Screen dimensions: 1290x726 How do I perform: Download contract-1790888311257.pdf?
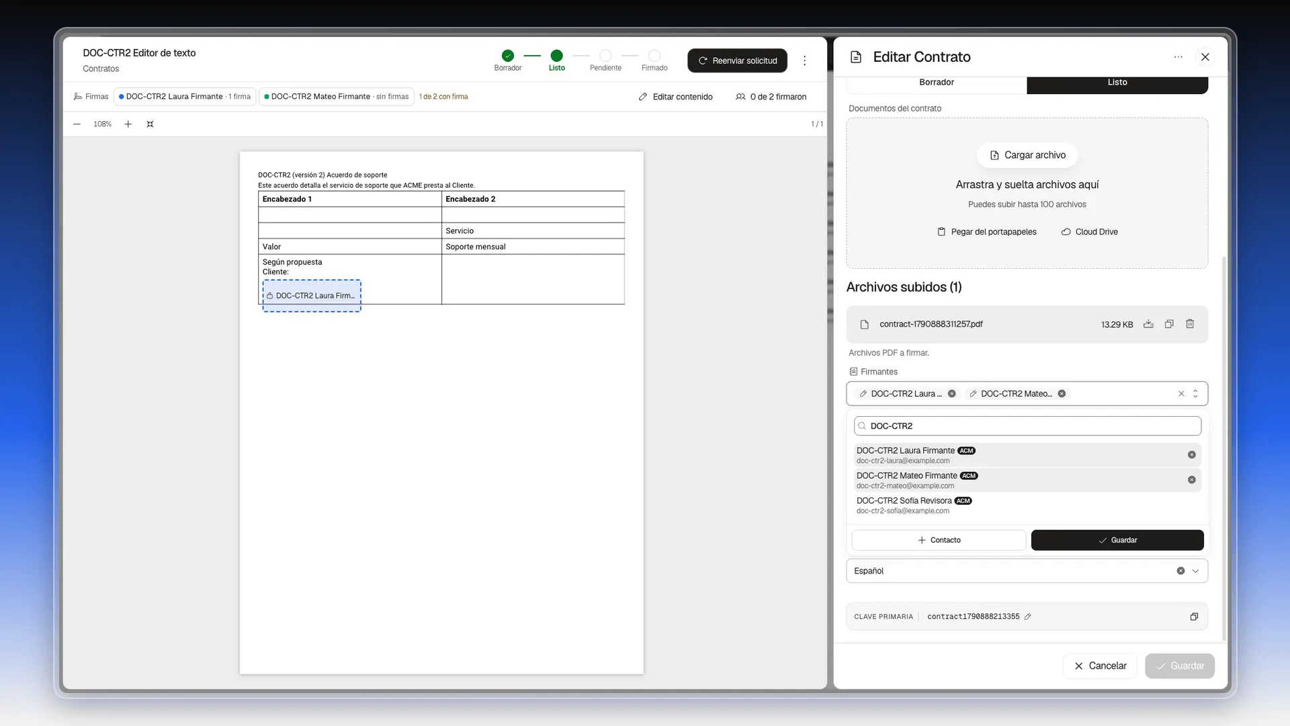[1148, 324]
